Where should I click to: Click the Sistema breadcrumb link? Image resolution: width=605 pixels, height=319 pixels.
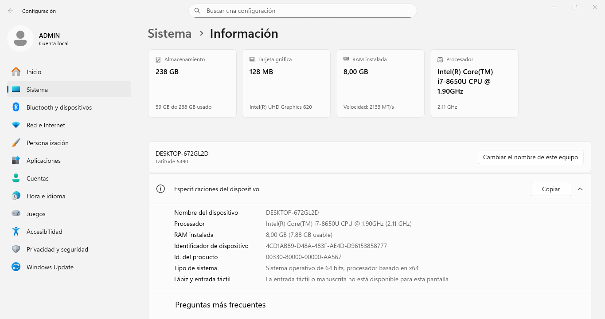point(170,34)
